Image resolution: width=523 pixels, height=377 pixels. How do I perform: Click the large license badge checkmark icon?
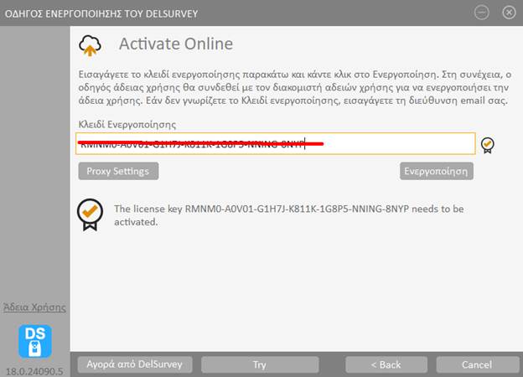tap(91, 214)
